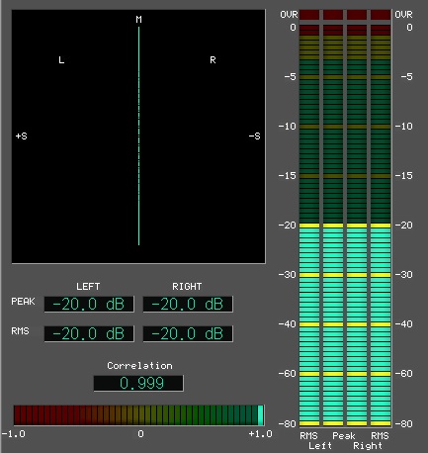Click the '+1.0' correlation scale label
The height and width of the screenshot is (453, 428).
tap(261, 434)
